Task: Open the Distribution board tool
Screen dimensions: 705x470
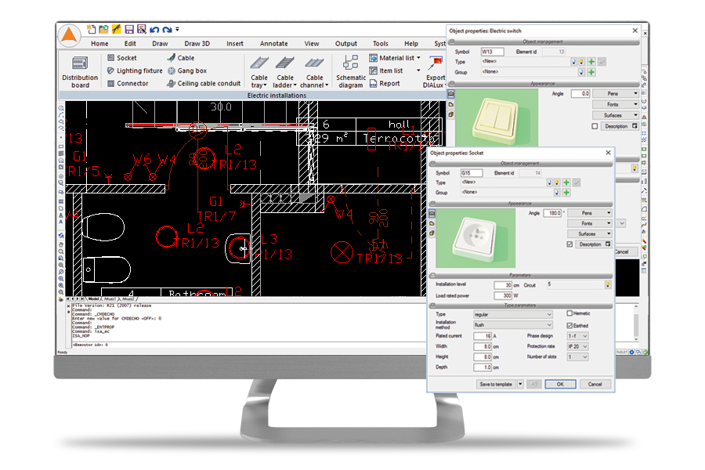Action: 80,71
